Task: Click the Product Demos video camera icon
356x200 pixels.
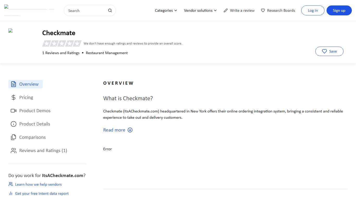Action: tap(14, 111)
